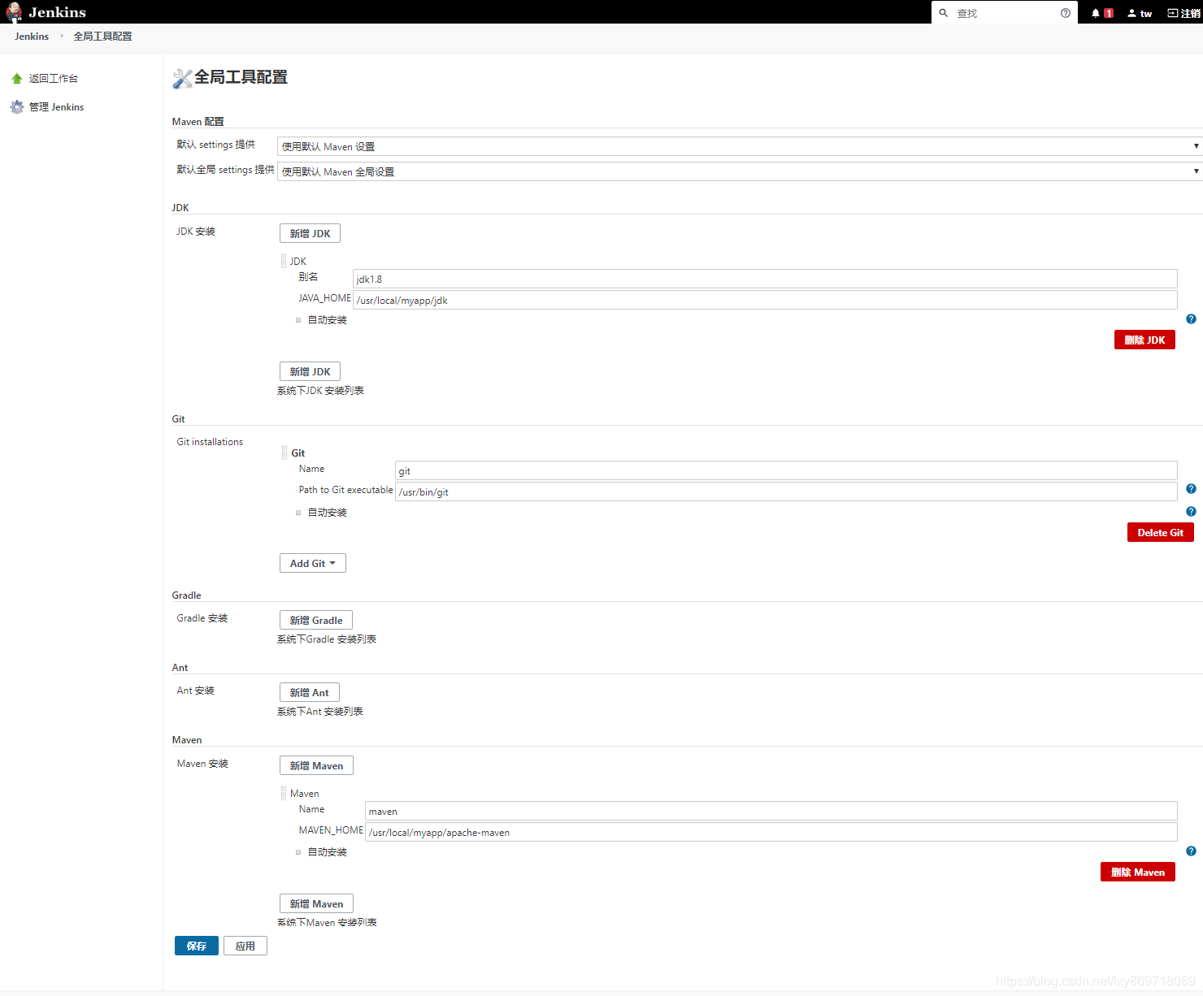The image size is (1203, 996).
Task: Open search help question icon
Action: [1066, 13]
